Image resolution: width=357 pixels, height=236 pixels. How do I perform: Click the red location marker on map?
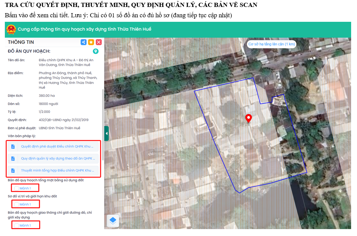[x=248, y=118]
